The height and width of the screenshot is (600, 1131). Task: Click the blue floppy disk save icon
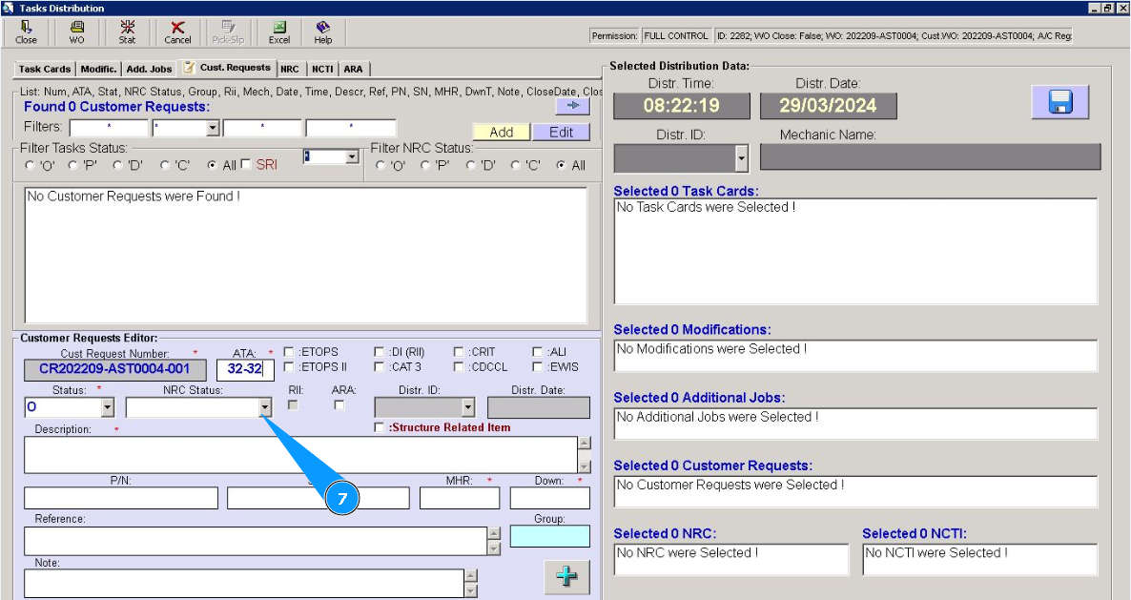(1059, 102)
